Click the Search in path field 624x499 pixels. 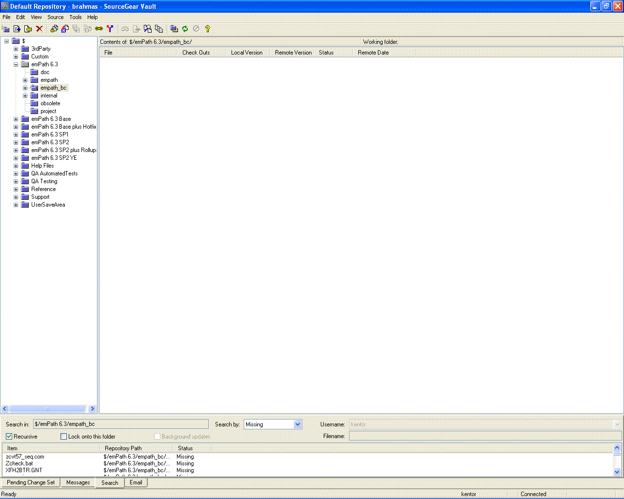pos(121,424)
